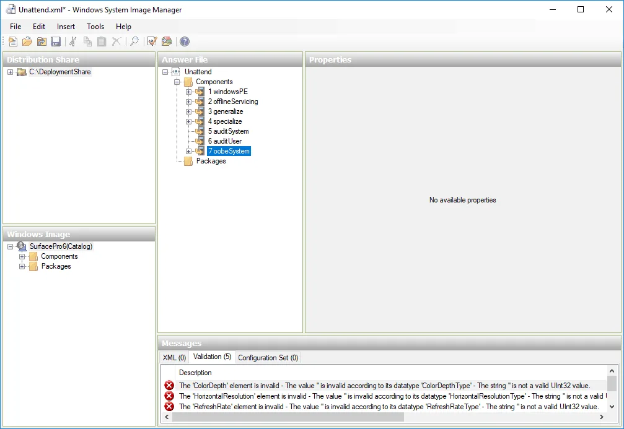Click the 4 specialize pass icon
This screenshot has width=624, height=429.
(200, 121)
